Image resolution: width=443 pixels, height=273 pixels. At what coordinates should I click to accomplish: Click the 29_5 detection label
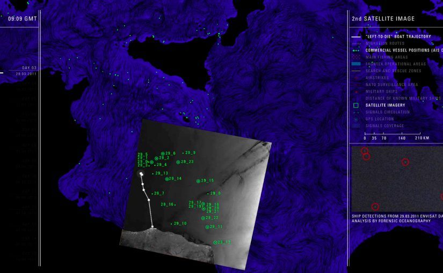pos(143,154)
